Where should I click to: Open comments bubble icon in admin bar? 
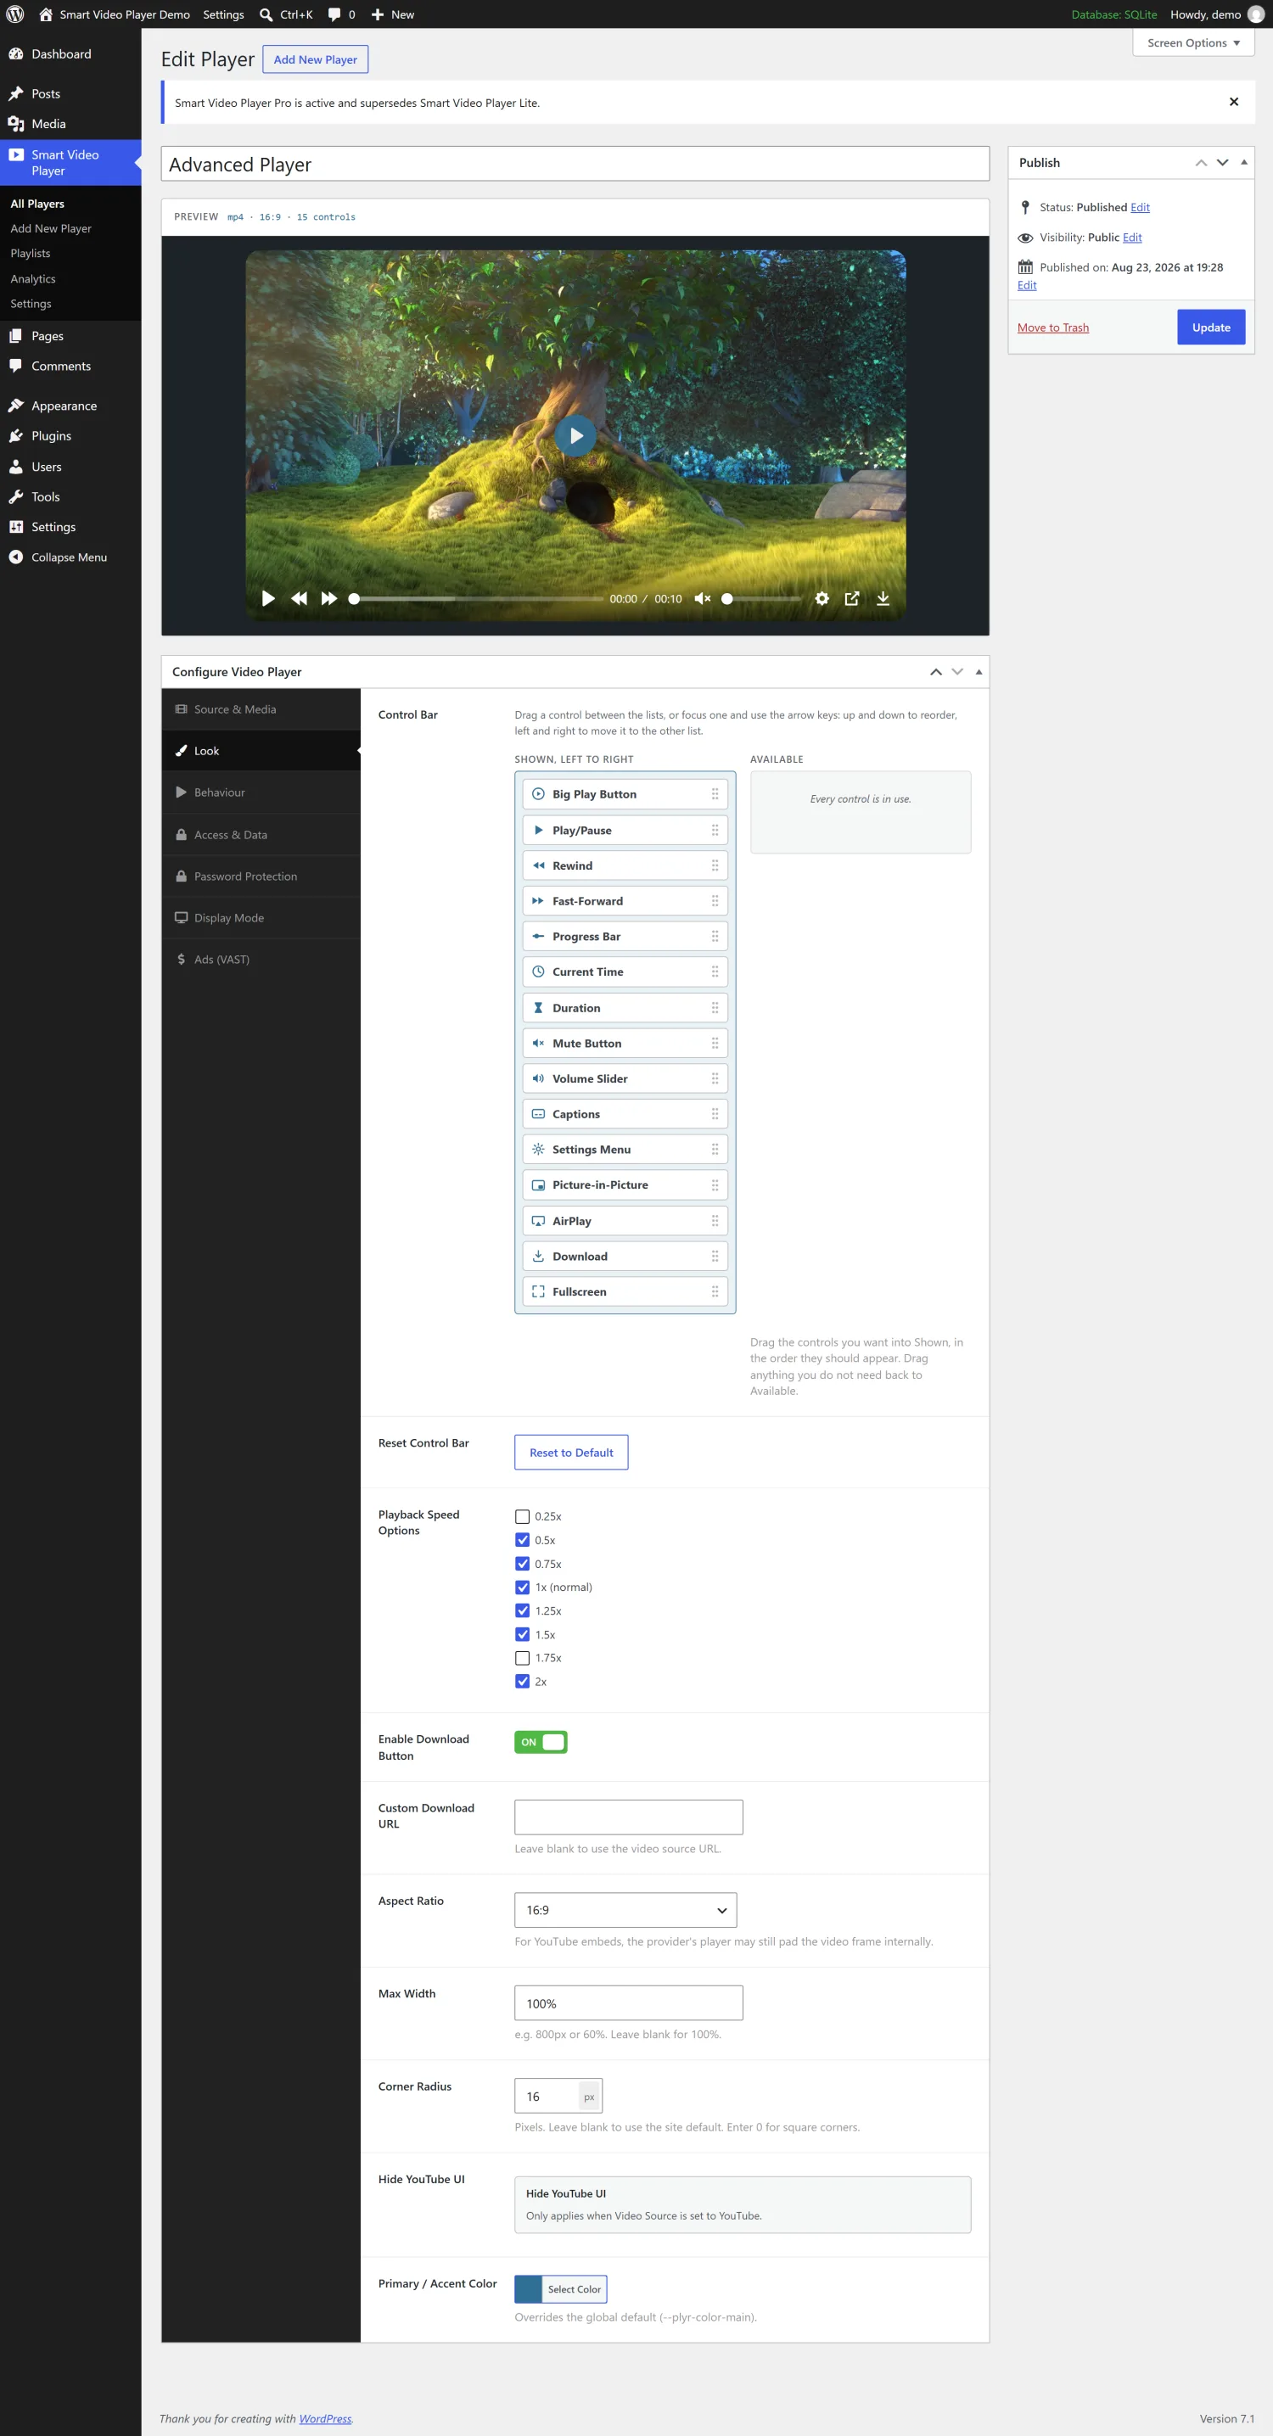334,14
